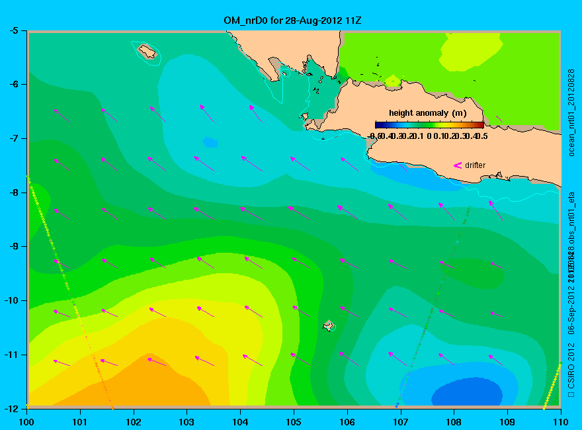Image resolution: width=582 pixels, height=430 pixels.
Task: Select y-axis label -6
Action: click(x=13, y=84)
